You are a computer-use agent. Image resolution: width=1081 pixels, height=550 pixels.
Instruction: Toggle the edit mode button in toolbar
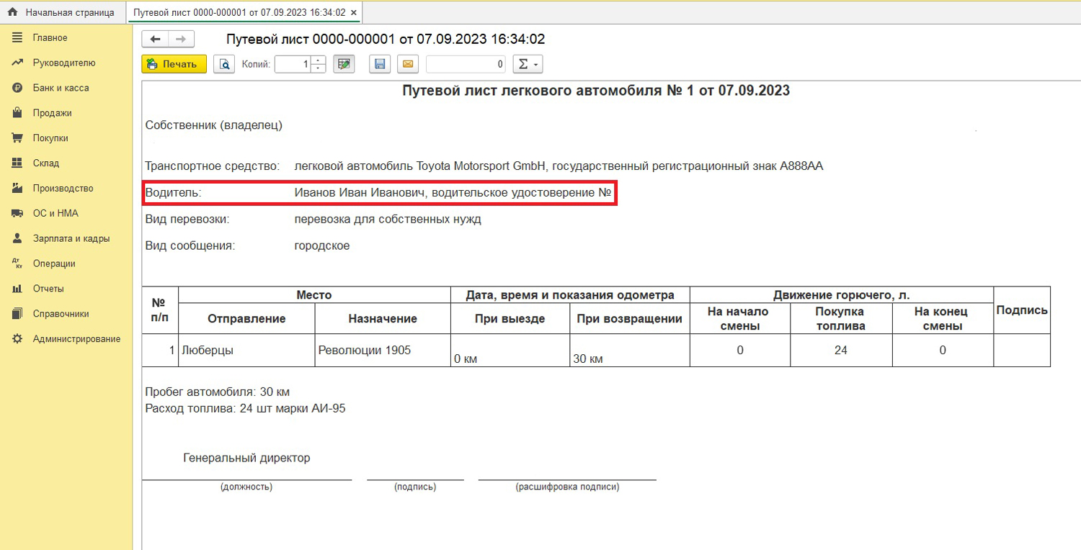[344, 64]
